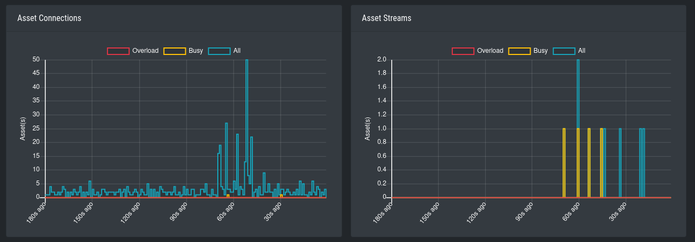The image size is (695, 242).
Task: Click the 2.0 peak bar in Asset Streams
Action: click(x=578, y=128)
